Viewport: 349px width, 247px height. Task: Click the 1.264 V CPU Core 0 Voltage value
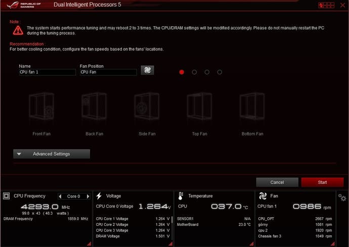click(154, 207)
